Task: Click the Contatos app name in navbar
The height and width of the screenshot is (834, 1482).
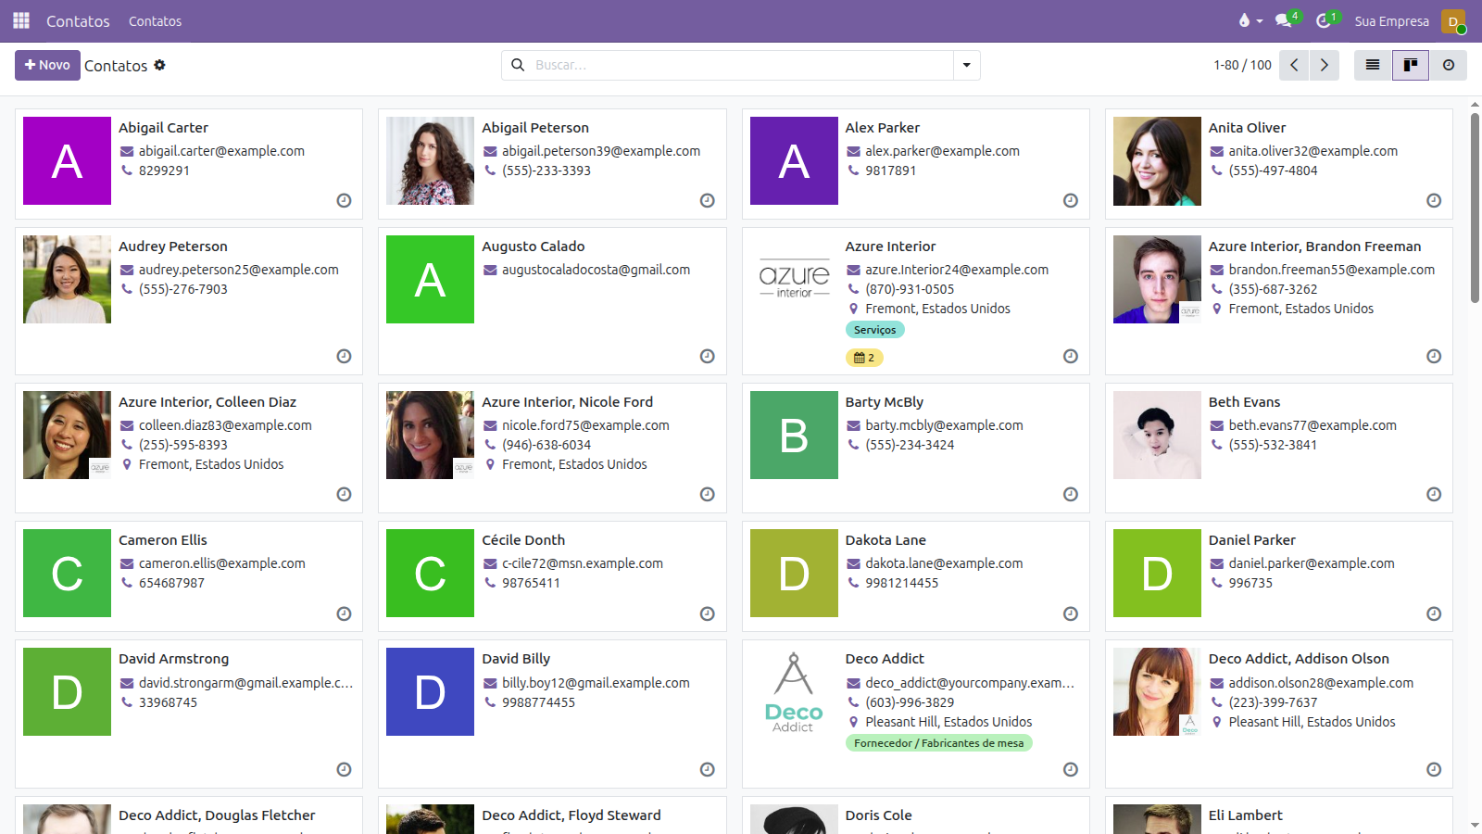Action: coord(78,20)
